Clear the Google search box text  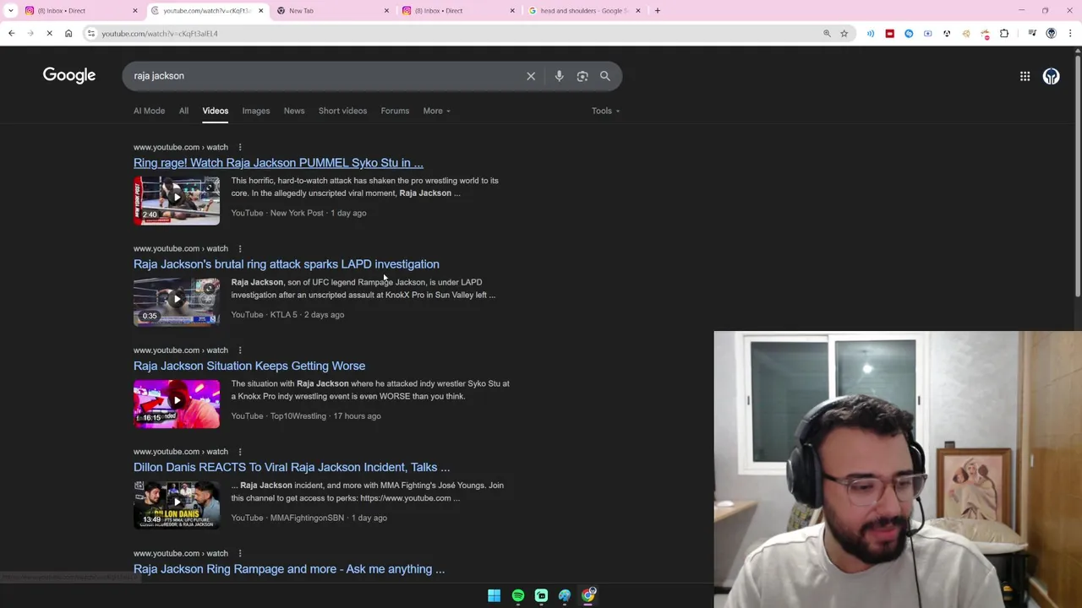click(x=531, y=76)
